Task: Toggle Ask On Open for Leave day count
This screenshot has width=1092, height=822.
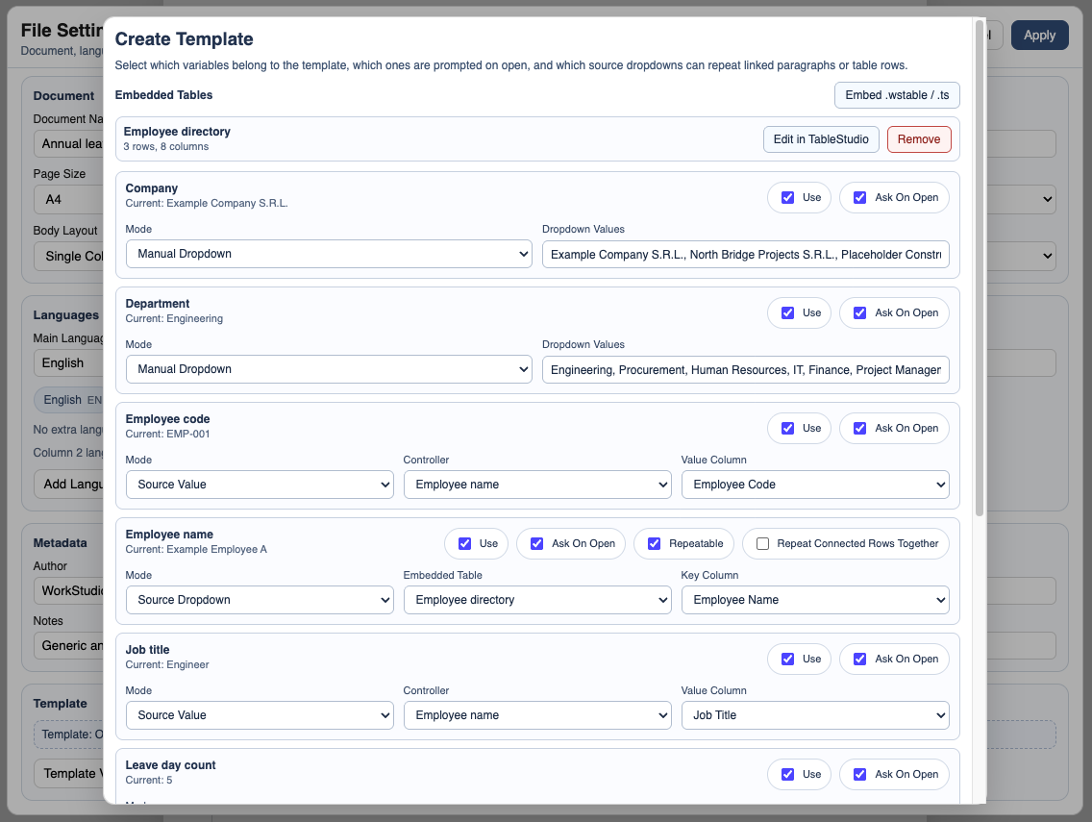Action: click(860, 774)
